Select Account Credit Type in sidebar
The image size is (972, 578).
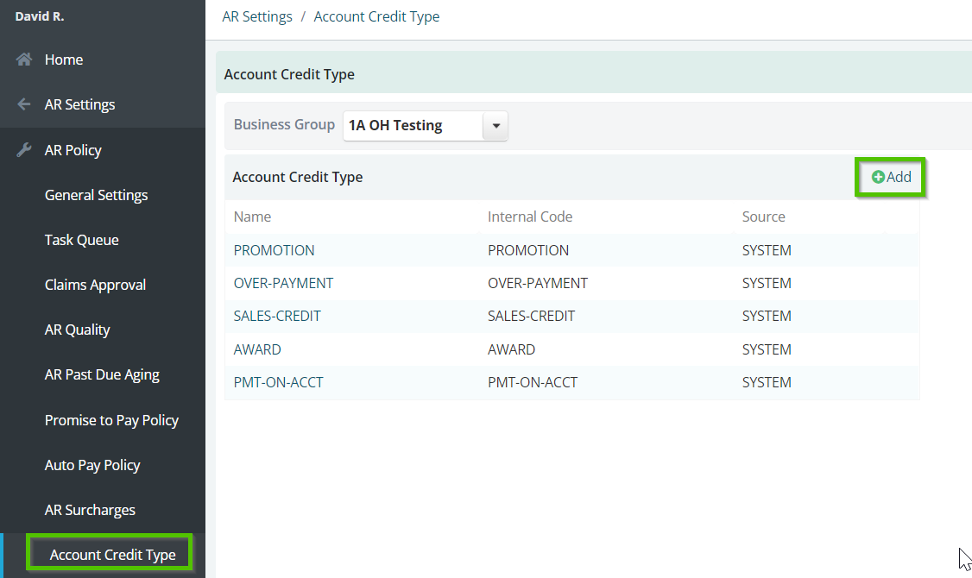click(x=113, y=555)
